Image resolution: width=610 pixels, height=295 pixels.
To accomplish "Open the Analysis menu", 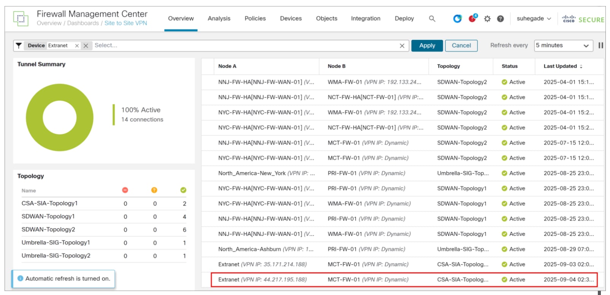I will [219, 18].
